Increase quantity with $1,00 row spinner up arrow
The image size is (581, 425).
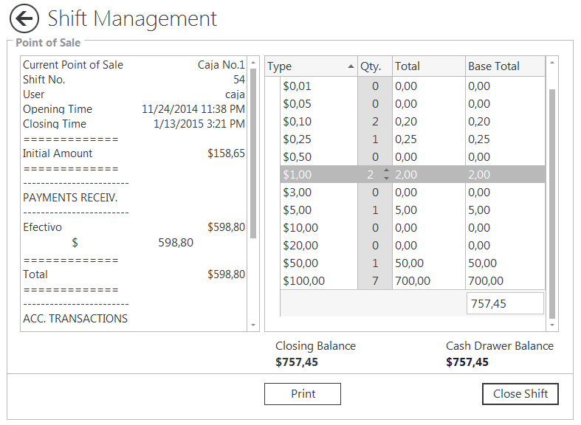[x=386, y=171]
